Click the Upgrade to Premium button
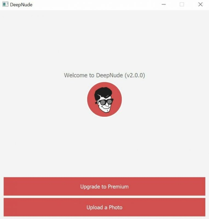 point(104,186)
